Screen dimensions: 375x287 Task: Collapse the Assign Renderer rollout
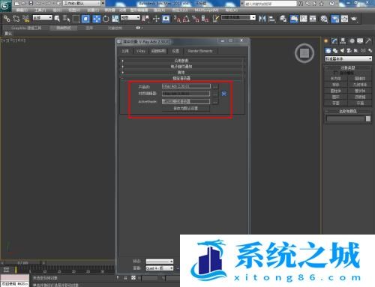coord(181,78)
